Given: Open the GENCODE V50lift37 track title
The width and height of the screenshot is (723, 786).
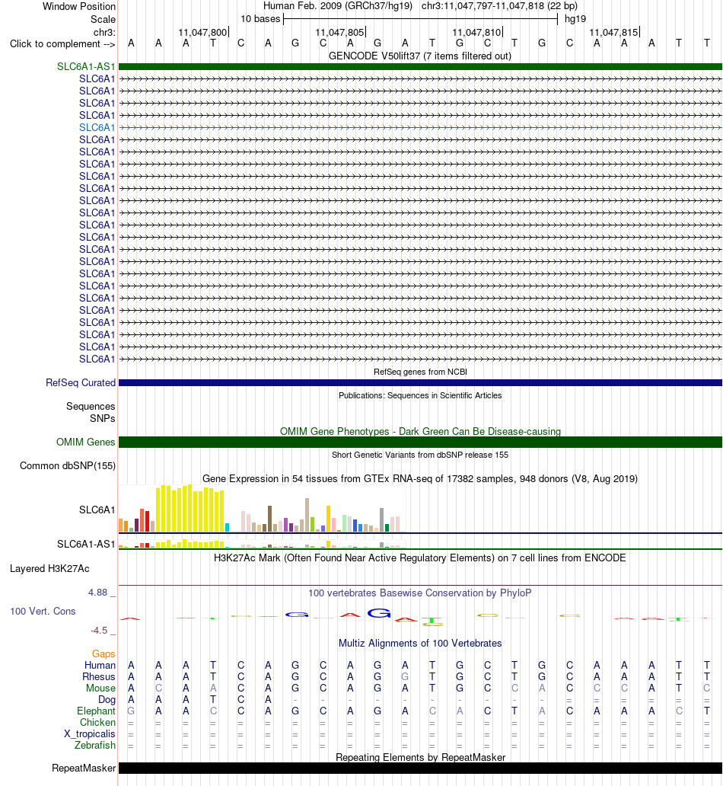Looking at the screenshot, I should pyautogui.click(x=420, y=56).
